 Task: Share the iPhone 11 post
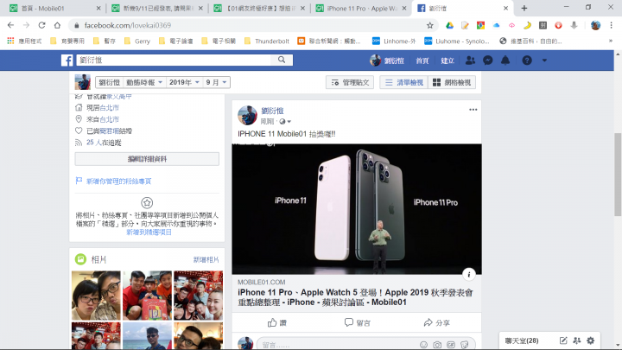tap(436, 322)
